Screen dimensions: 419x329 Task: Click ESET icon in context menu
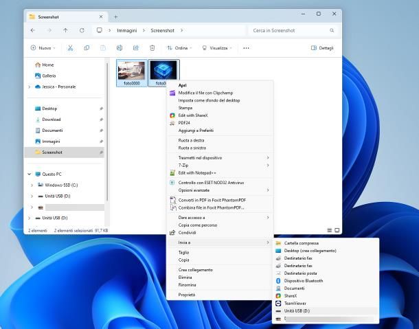coord(172,183)
